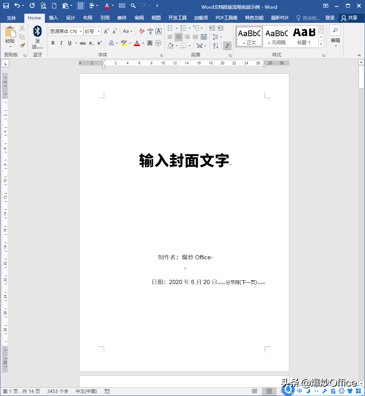
Task: Apply the 无间隔 style
Action: coord(276,37)
